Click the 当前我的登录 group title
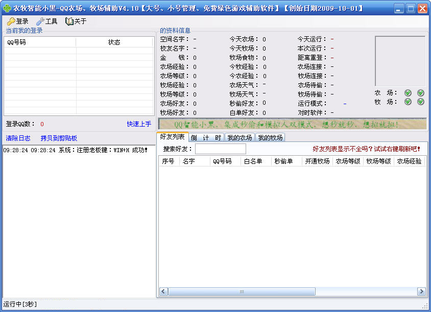 point(24,31)
